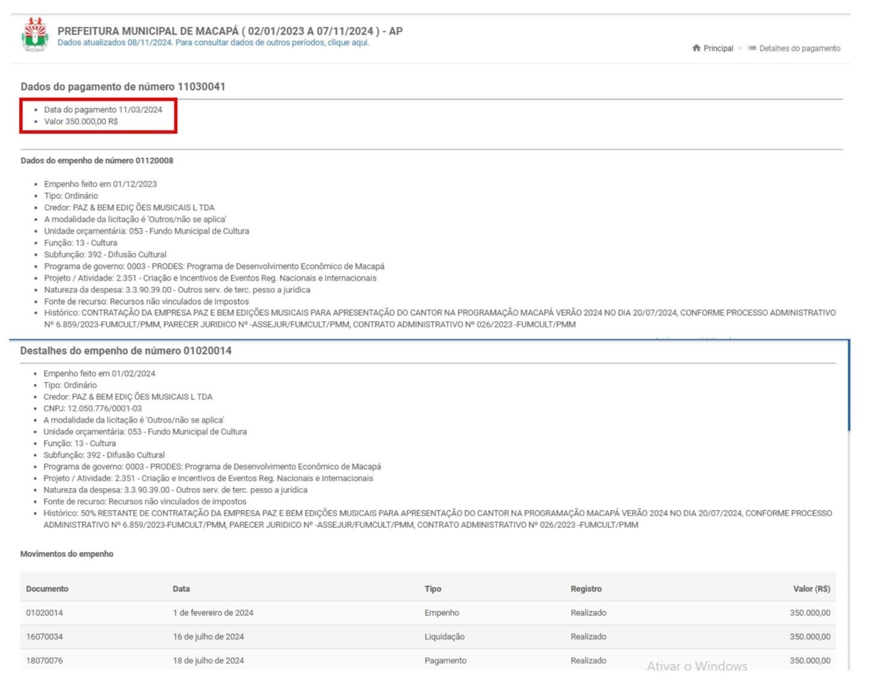This screenshot has height=682, width=871.
Task: Click the 'Movimentos do empenho' heading
Action: [x=67, y=554]
